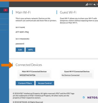
Task: Click the 'Guest Wi-Fi Connected Devices' column header
Action: click(77, 72)
